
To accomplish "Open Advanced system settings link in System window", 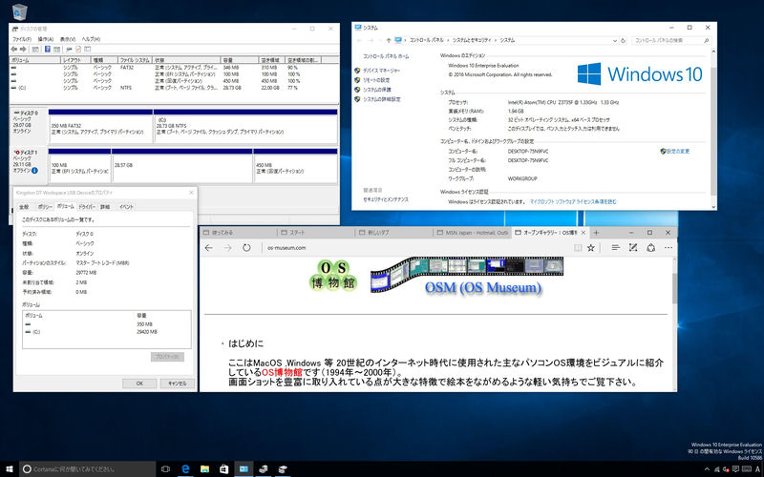I will tap(381, 99).
